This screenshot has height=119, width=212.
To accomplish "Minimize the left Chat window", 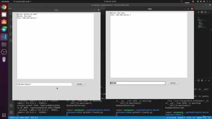I will [x=91, y=10].
